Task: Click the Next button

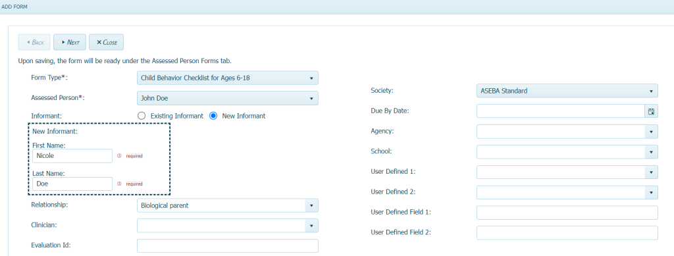Action: pos(70,42)
